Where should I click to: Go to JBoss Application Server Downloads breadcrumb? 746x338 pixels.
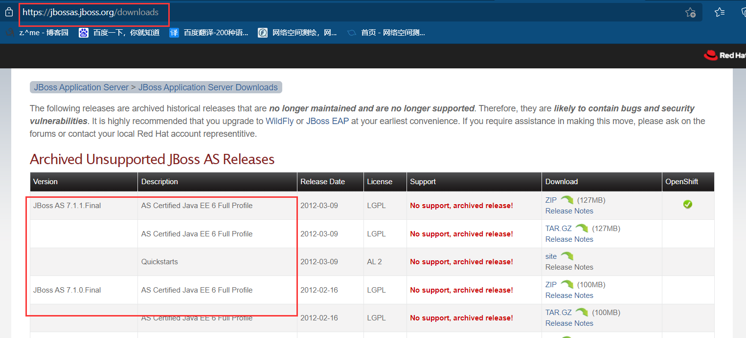208,87
